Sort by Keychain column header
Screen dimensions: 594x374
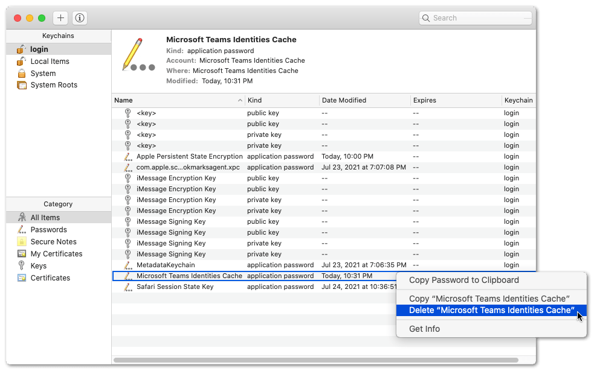tap(518, 100)
